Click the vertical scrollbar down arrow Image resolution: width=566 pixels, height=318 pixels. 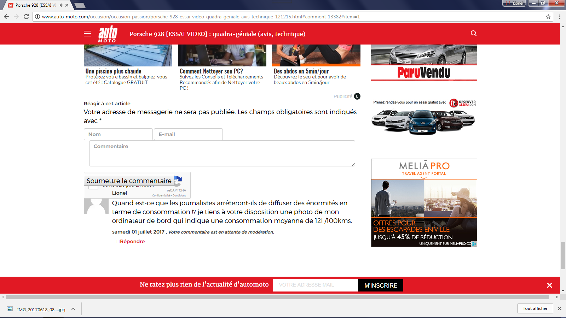pyautogui.click(x=563, y=291)
